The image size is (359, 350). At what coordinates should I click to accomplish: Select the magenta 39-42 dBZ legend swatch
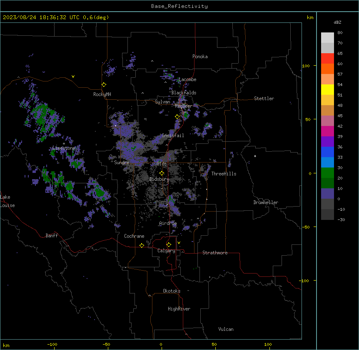pos(327,131)
